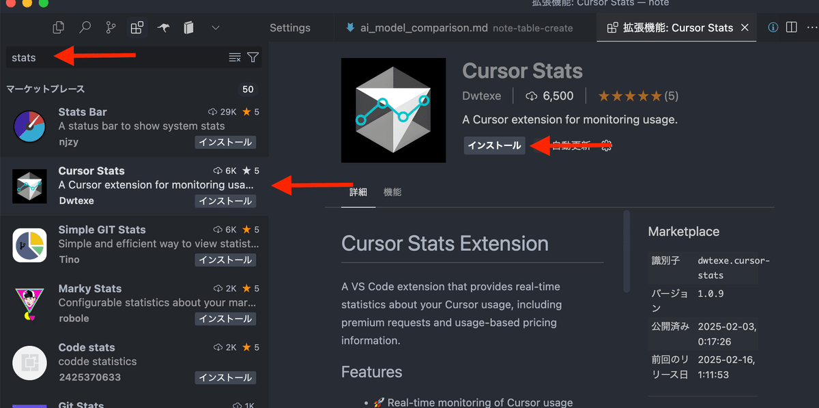Select the Extensions icon in the activity bar
819x408 pixels.
point(136,27)
